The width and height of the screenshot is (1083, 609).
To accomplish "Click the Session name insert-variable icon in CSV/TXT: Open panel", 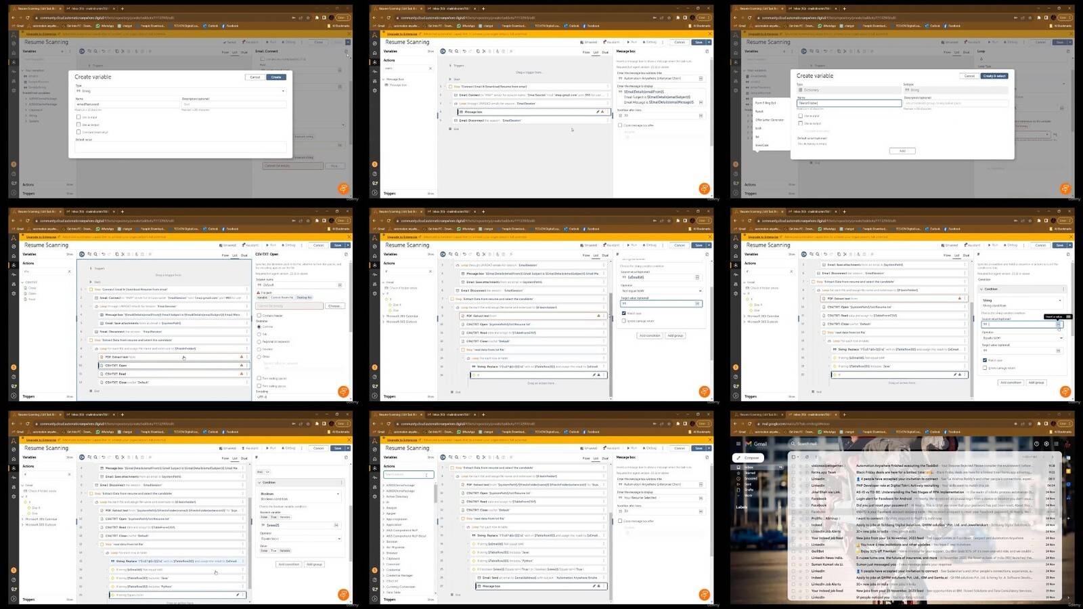I will [340, 285].
